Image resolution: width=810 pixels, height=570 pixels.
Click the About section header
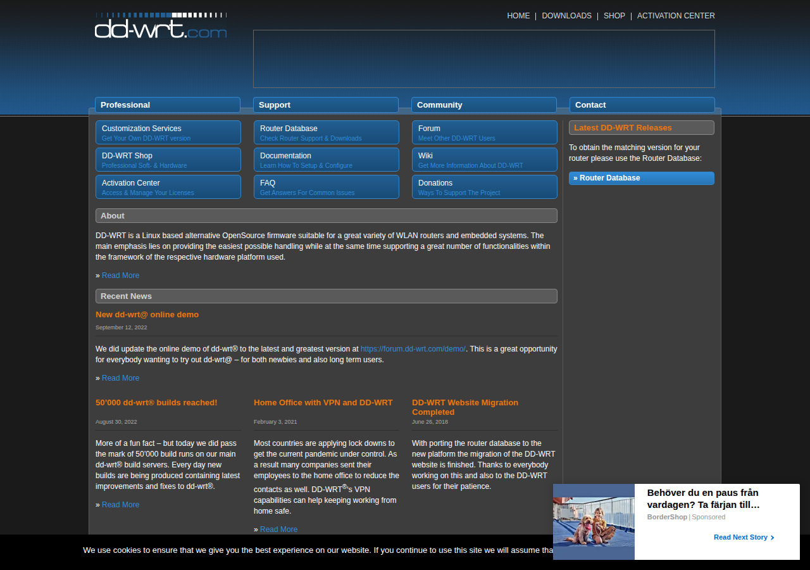tap(327, 216)
